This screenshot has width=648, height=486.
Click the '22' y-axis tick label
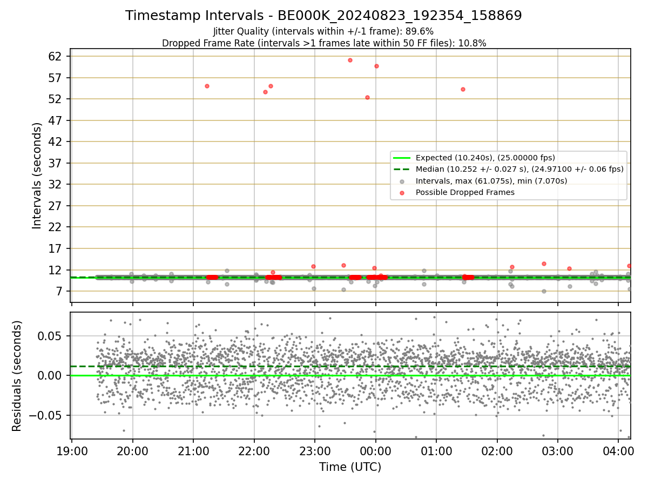point(56,227)
